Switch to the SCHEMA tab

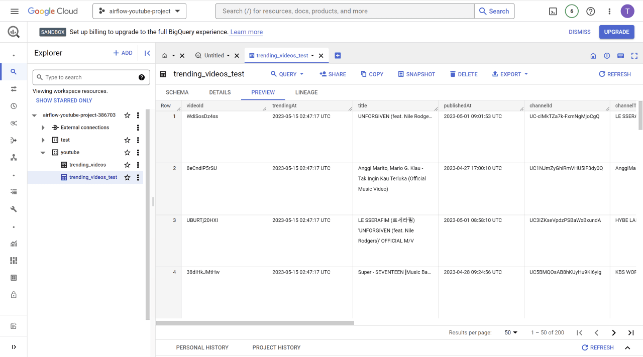tap(177, 92)
